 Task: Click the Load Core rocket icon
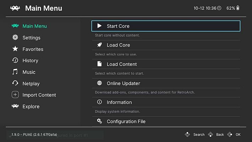click(x=99, y=45)
